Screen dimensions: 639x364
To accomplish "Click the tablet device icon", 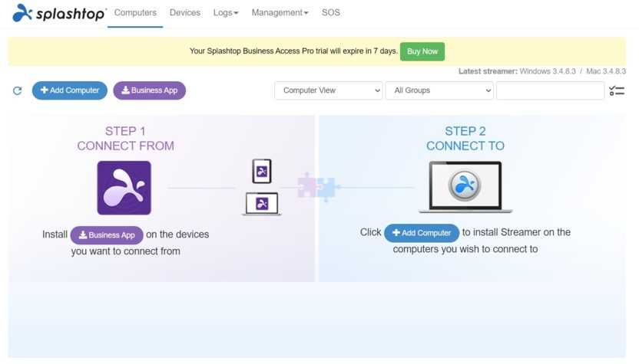I will 262,171.
